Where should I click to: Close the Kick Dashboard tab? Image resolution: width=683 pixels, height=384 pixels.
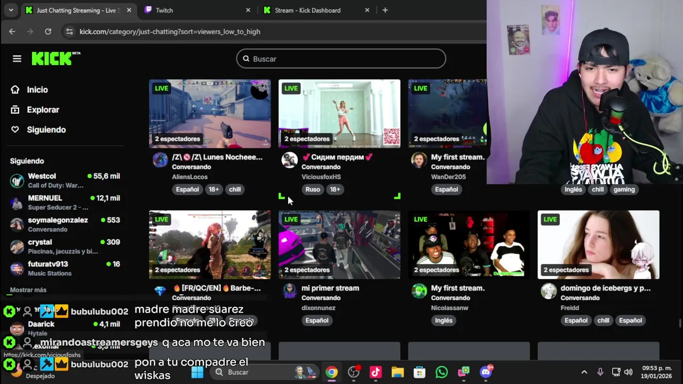coord(367,10)
